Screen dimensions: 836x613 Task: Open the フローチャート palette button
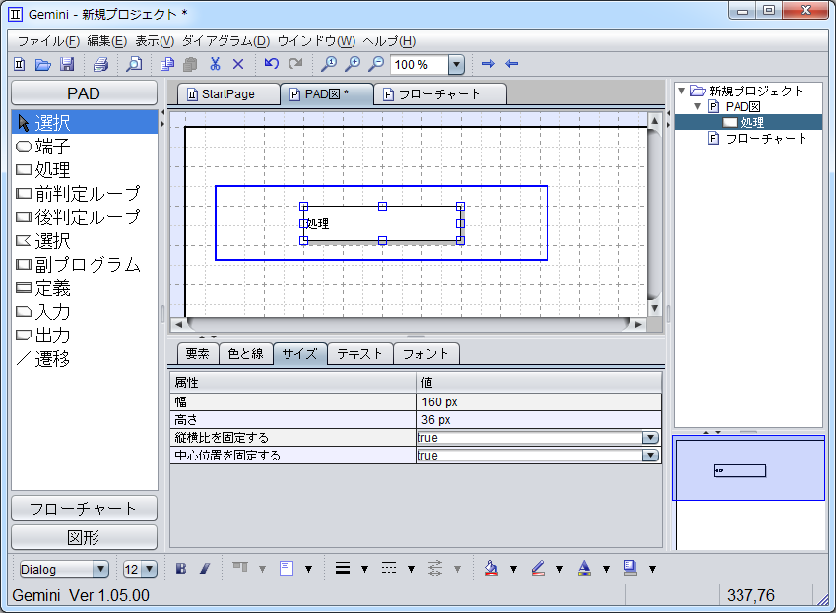pos(84,508)
